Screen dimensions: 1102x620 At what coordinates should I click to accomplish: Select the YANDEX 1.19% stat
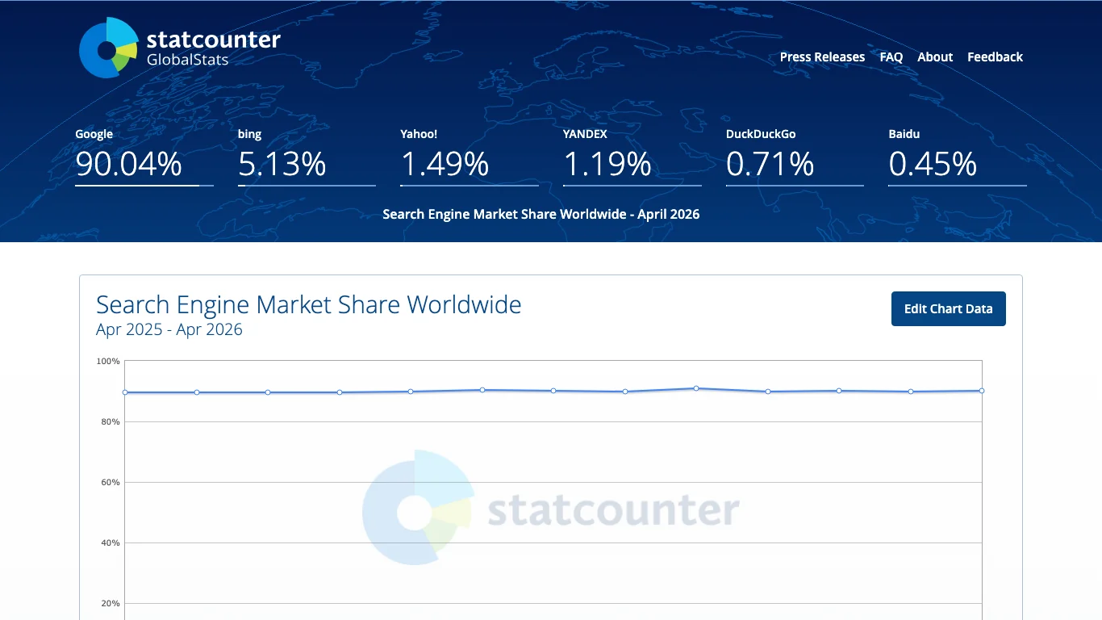(632, 157)
